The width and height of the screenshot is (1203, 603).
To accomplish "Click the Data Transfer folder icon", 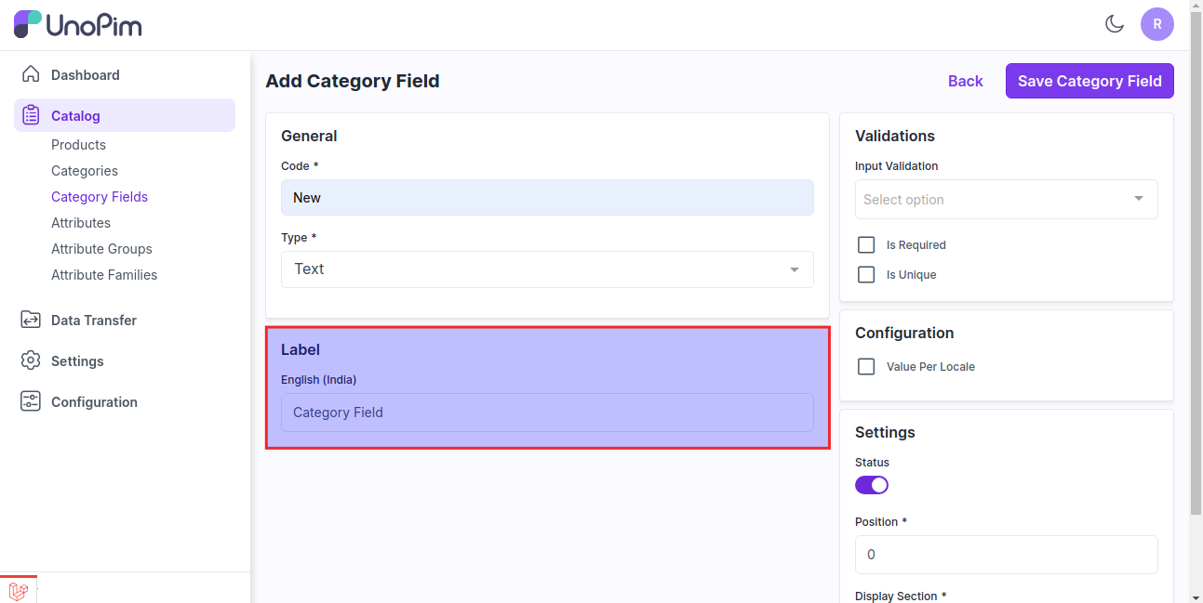I will 31,320.
